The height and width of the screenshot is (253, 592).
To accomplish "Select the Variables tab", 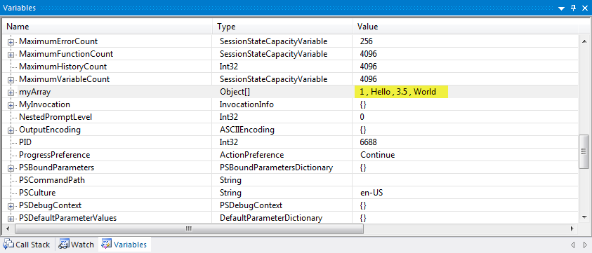I will click(x=124, y=245).
